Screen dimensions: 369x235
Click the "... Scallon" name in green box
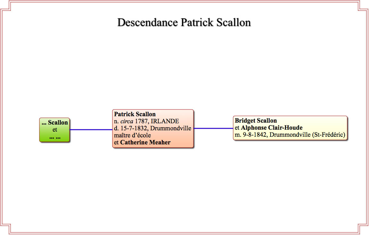[x=54, y=123]
